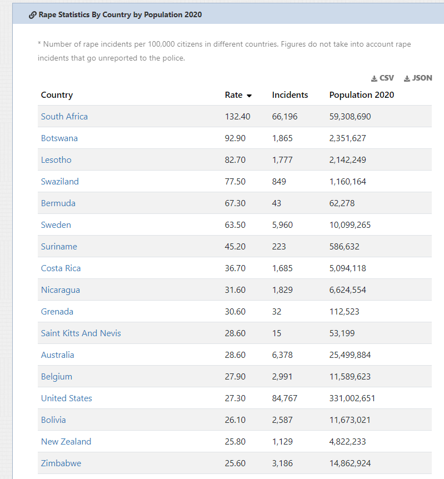Click the population value 53,199

point(342,333)
